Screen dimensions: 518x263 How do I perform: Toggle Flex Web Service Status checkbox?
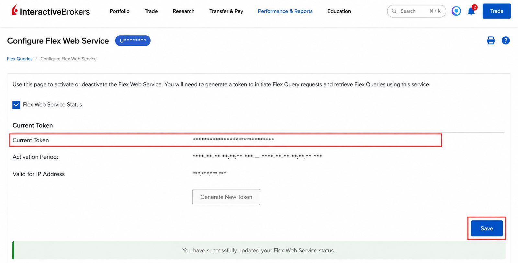click(x=16, y=105)
